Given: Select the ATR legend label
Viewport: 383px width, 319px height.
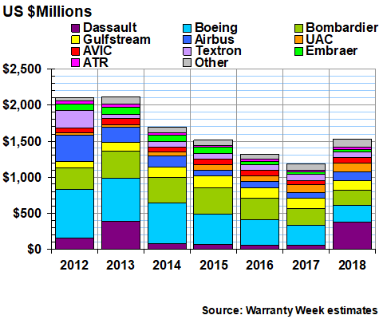Looking at the screenshot, I should click(x=96, y=62).
